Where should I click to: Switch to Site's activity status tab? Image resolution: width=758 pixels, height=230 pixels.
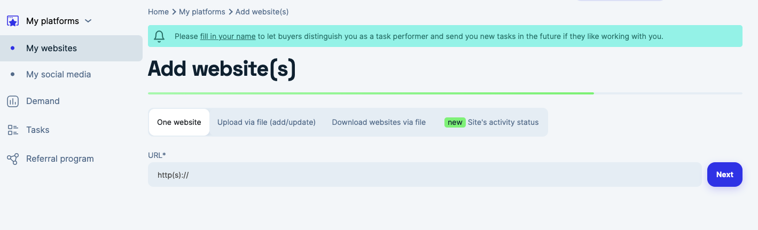pos(503,122)
